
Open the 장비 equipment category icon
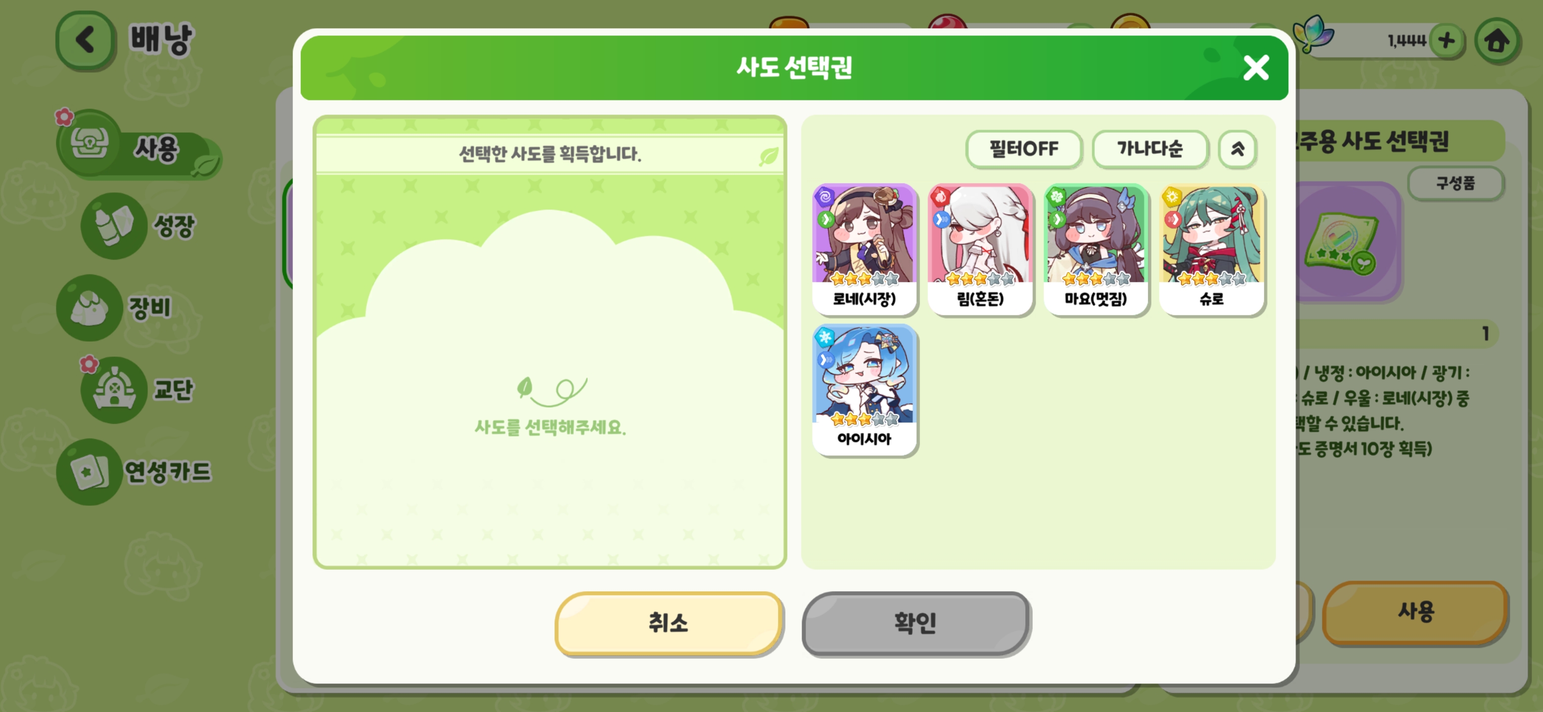point(90,308)
